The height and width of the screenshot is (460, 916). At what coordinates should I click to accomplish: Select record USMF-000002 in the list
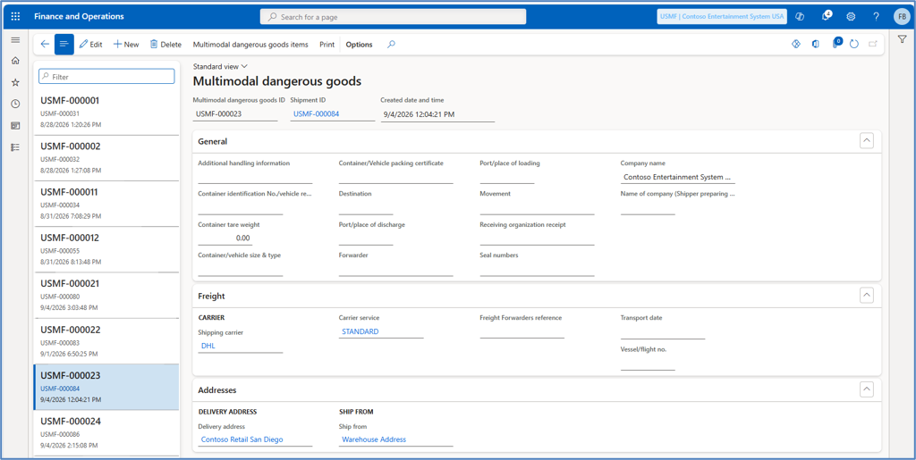[106, 158]
